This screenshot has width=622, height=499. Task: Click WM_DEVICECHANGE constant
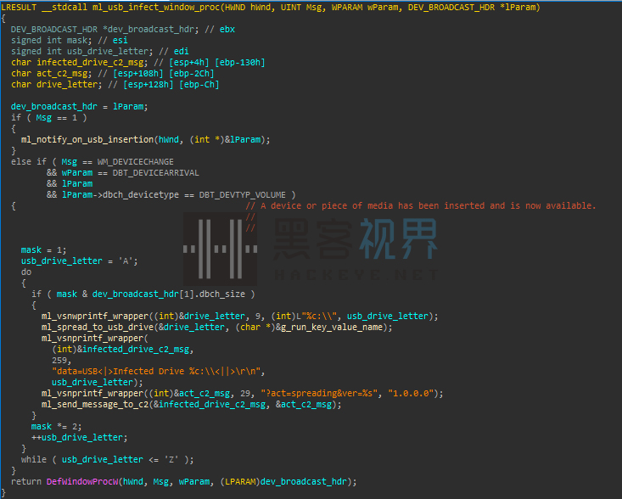point(135,162)
